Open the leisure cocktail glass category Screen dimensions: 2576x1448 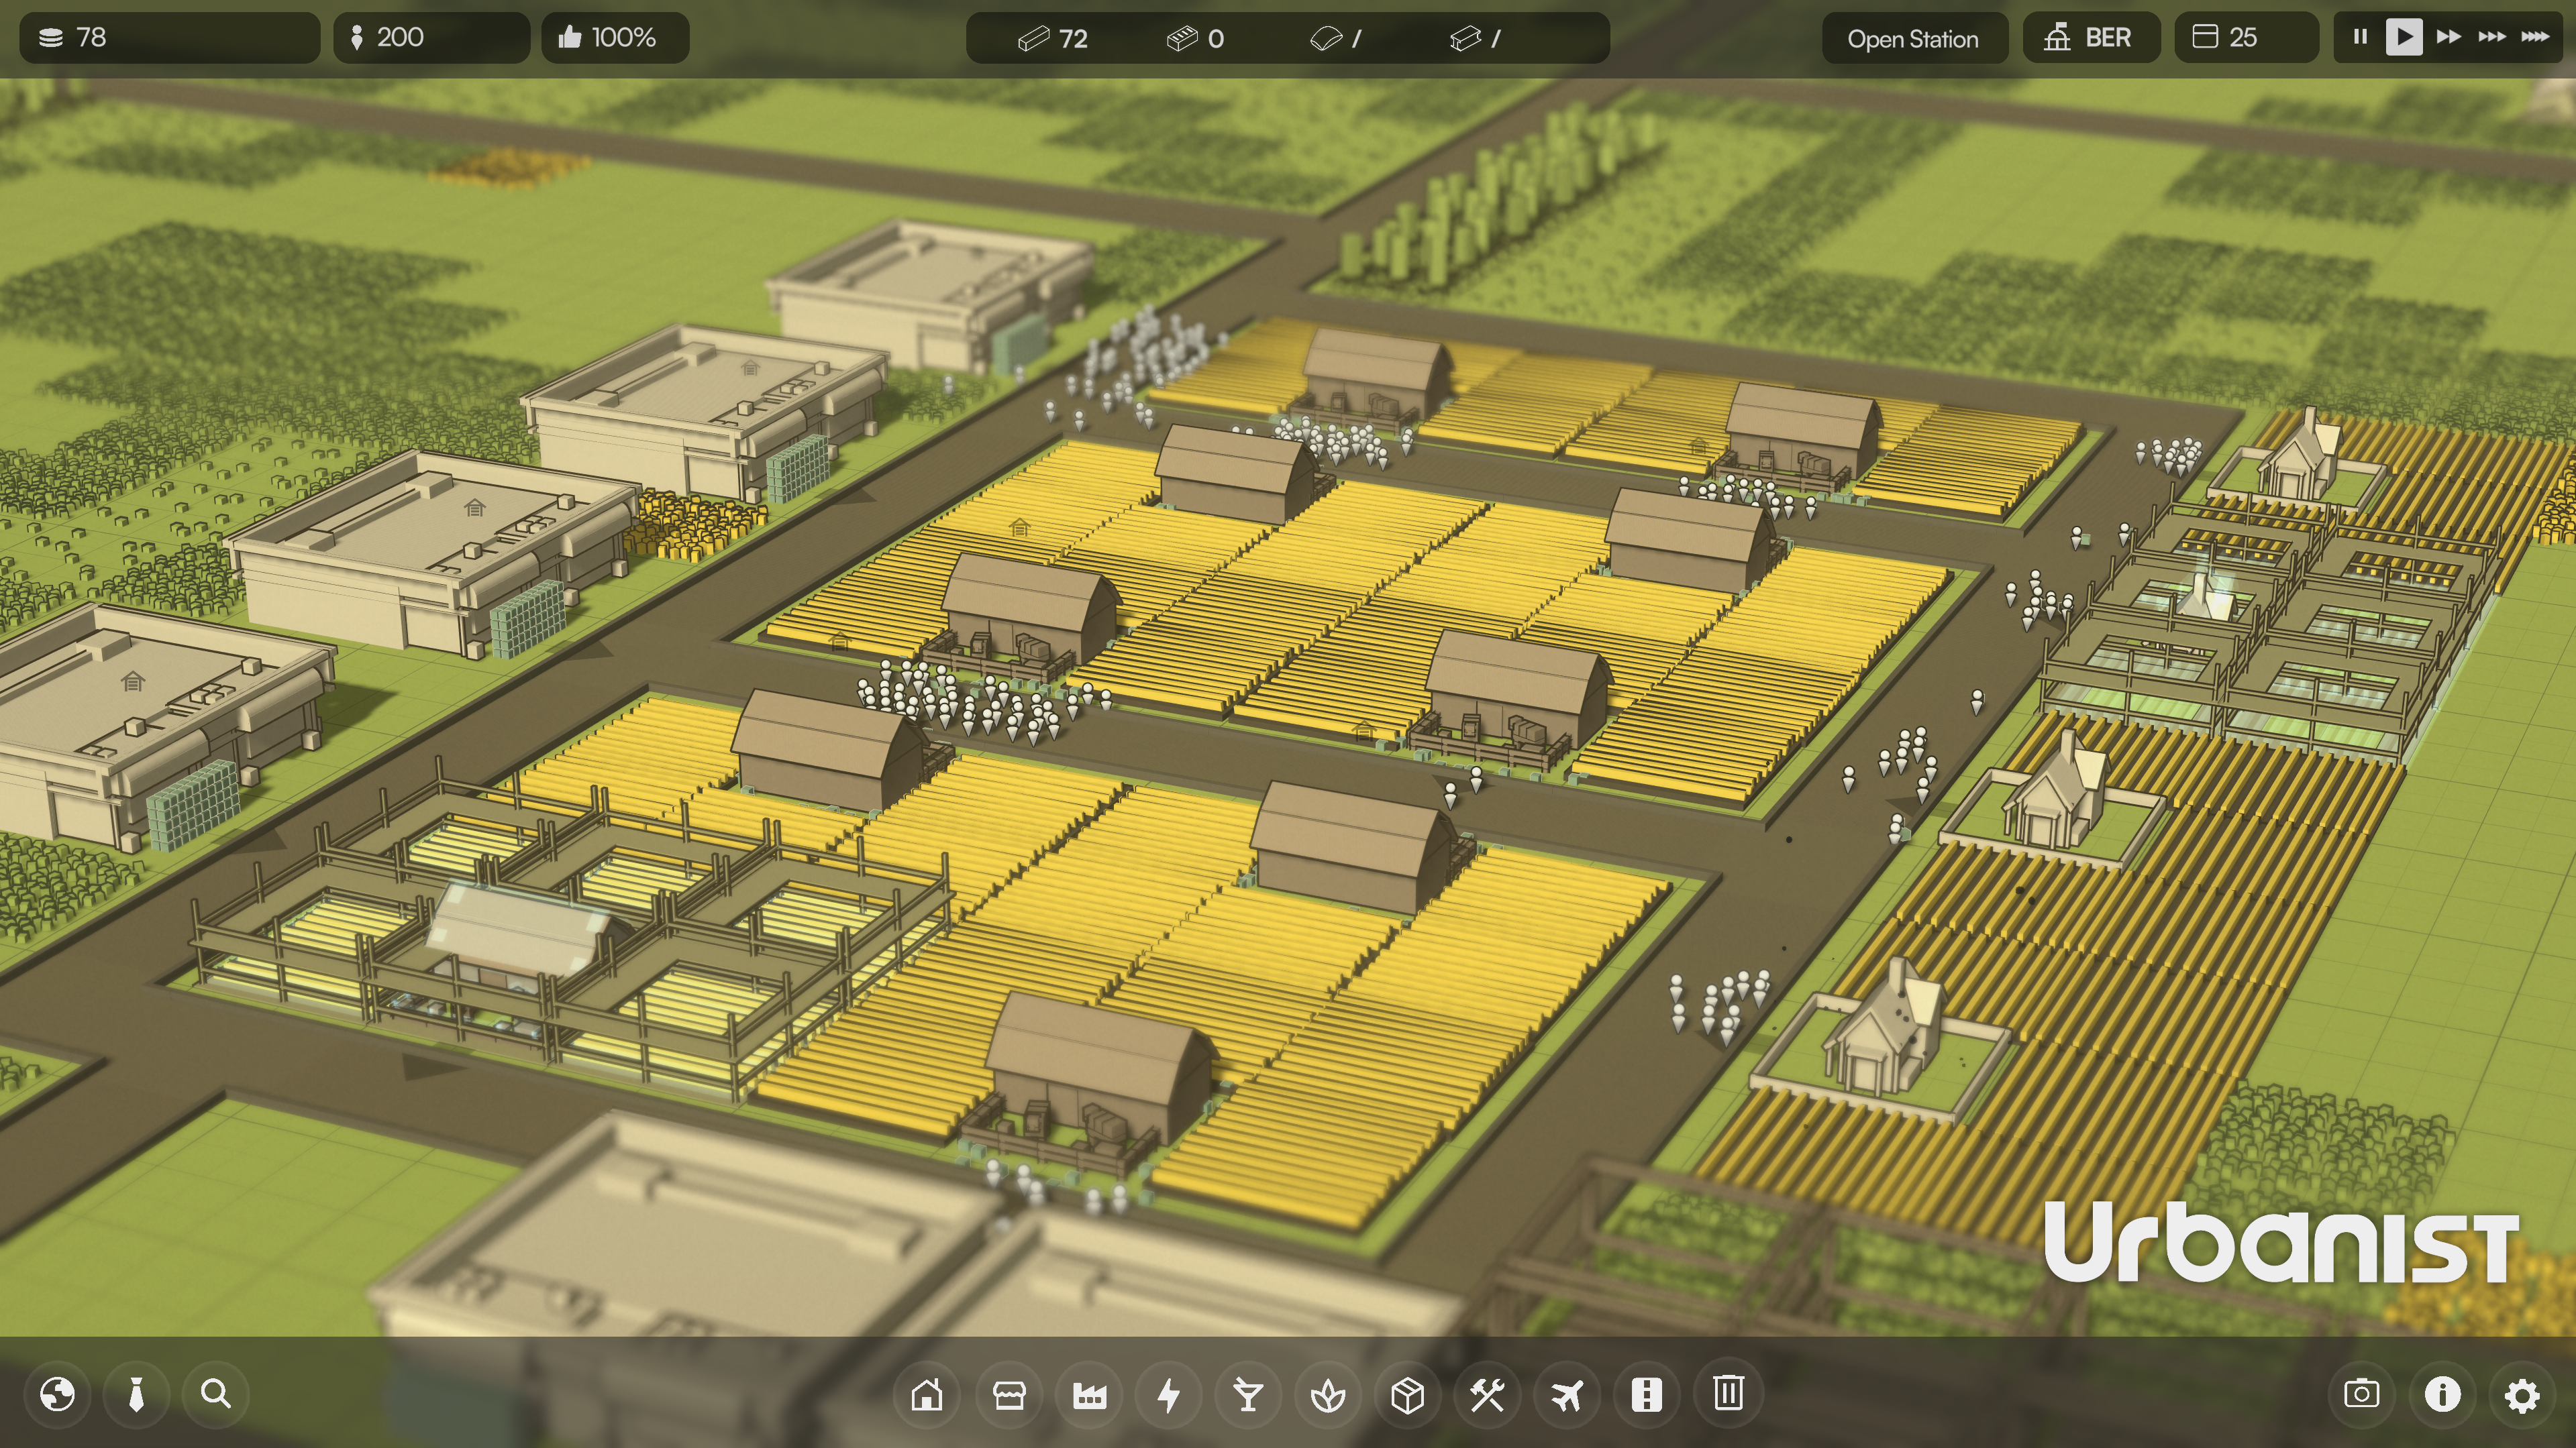pyautogui.click(x=1248, y=1394)
